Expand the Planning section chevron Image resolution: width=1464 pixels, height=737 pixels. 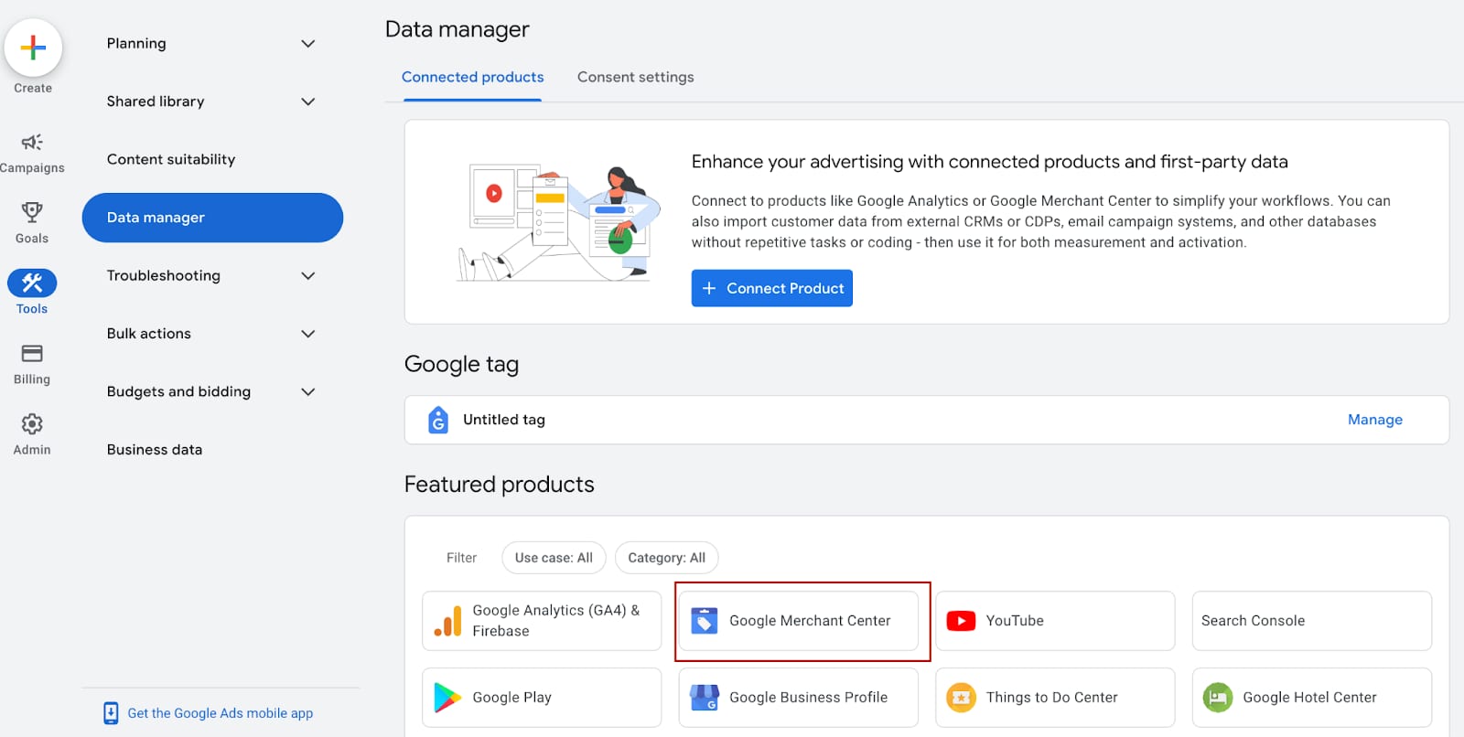click(x=308, y=44)
